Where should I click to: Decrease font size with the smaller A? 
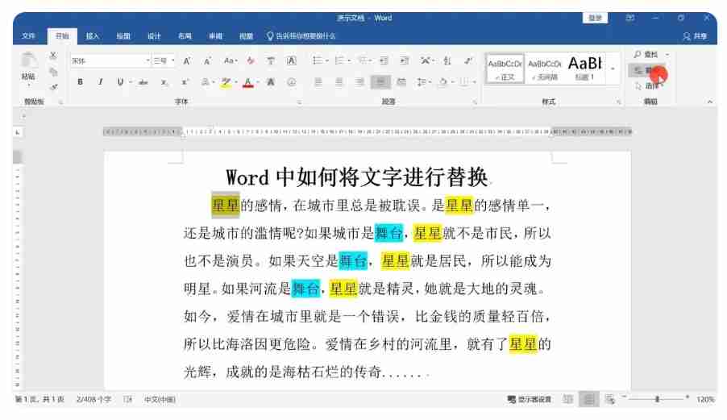[x=207, y=60]
